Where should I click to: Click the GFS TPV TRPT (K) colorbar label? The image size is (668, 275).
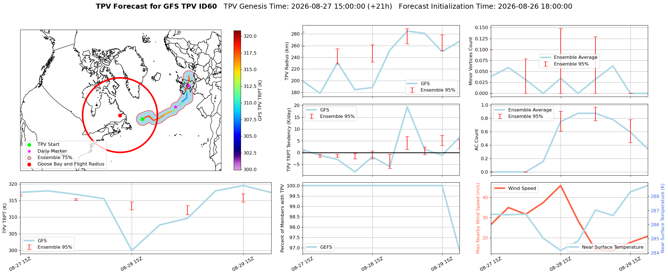point(260,100)
